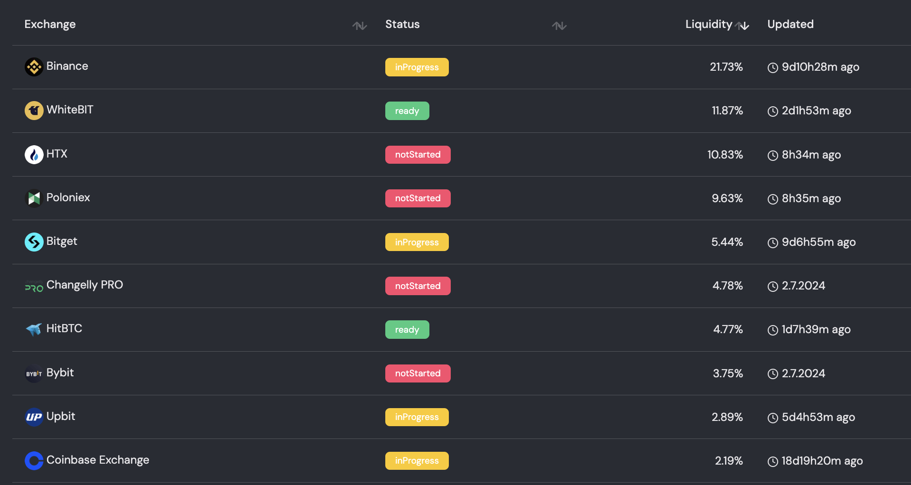911x485 pixels.
Task: Click the clock icon in the HitBTC row
Action: 773,330
